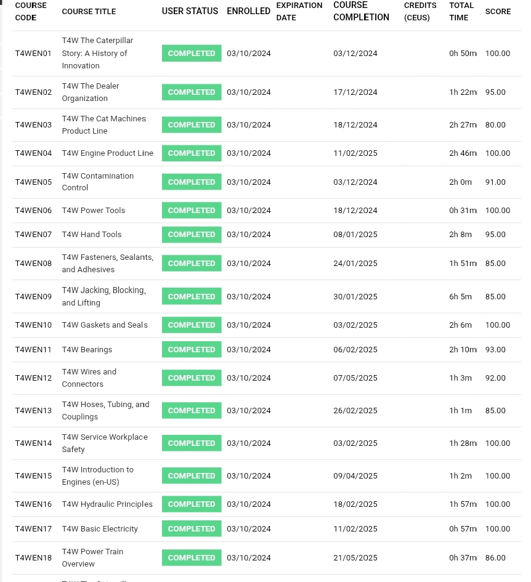Click total time 2h 46m

(x=463, y=153)
